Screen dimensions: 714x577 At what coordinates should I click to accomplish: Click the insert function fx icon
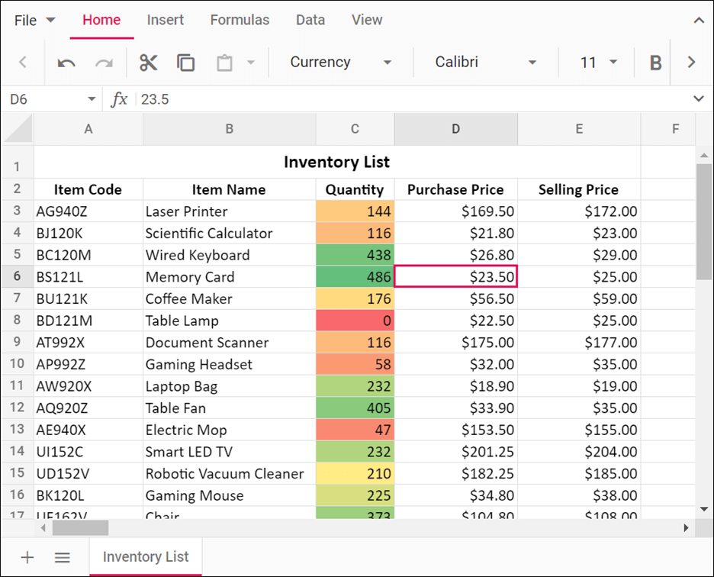point(119,99)
